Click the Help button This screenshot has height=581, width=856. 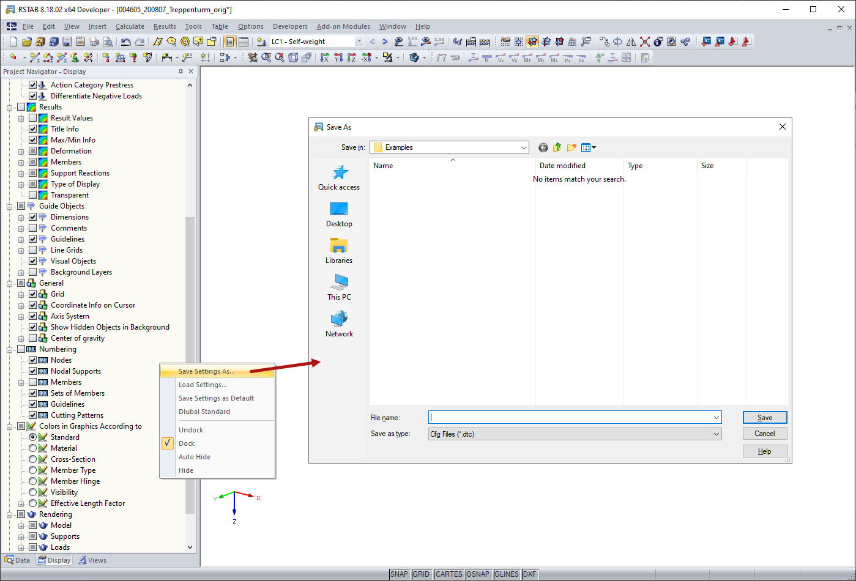coord(764,451)
